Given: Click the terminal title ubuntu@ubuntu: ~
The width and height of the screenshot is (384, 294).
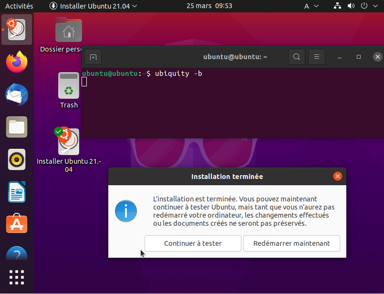Looking at the screenshot, I should coord(235,57).
